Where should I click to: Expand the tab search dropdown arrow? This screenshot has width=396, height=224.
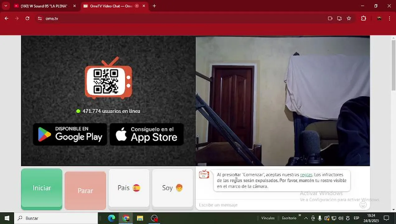tap(6, 6)
